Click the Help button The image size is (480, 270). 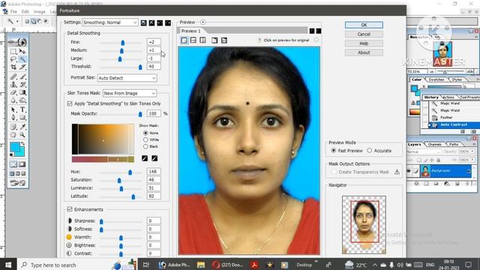pos(364,43)
